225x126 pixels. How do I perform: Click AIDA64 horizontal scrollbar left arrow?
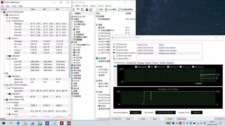[x=96, y=118]
